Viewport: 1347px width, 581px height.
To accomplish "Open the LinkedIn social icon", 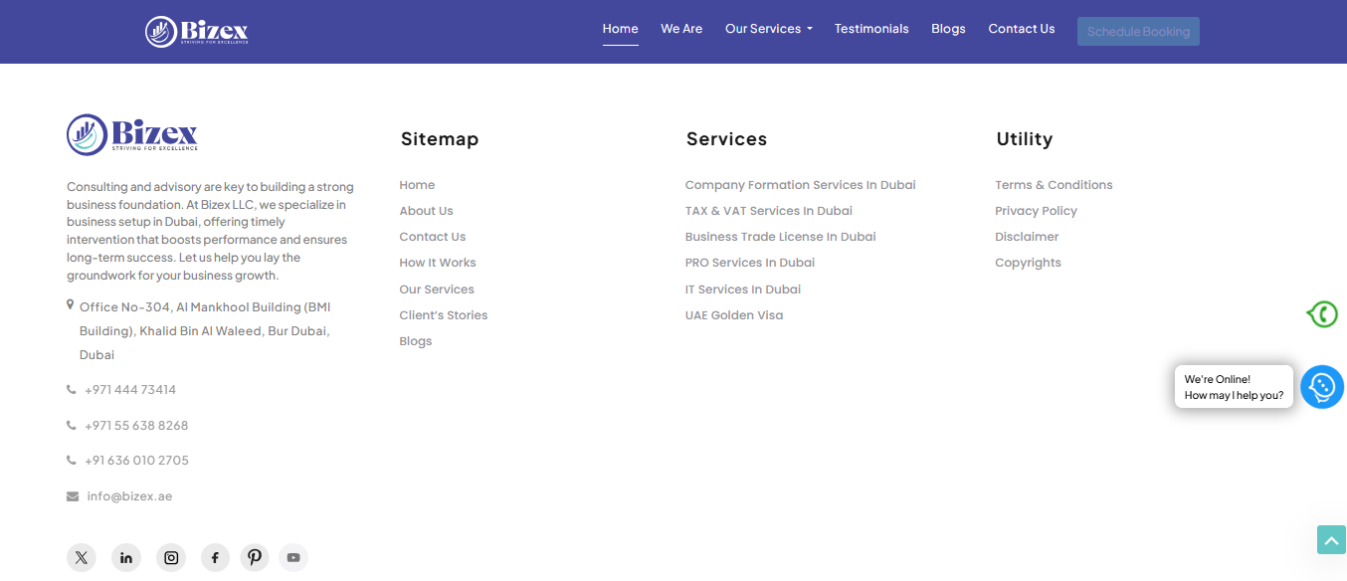I will click(126, 557).
